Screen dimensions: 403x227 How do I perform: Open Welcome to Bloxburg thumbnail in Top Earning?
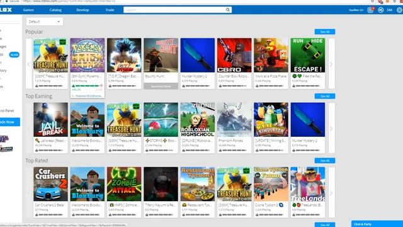[88, 120]
